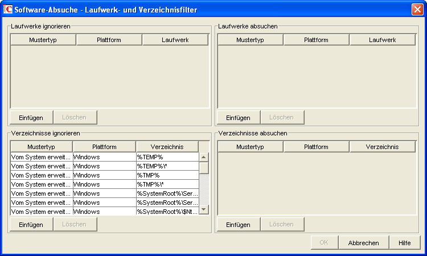Click Mustertyp header in Verzeichnisse absuchen table

click(251, 147)
